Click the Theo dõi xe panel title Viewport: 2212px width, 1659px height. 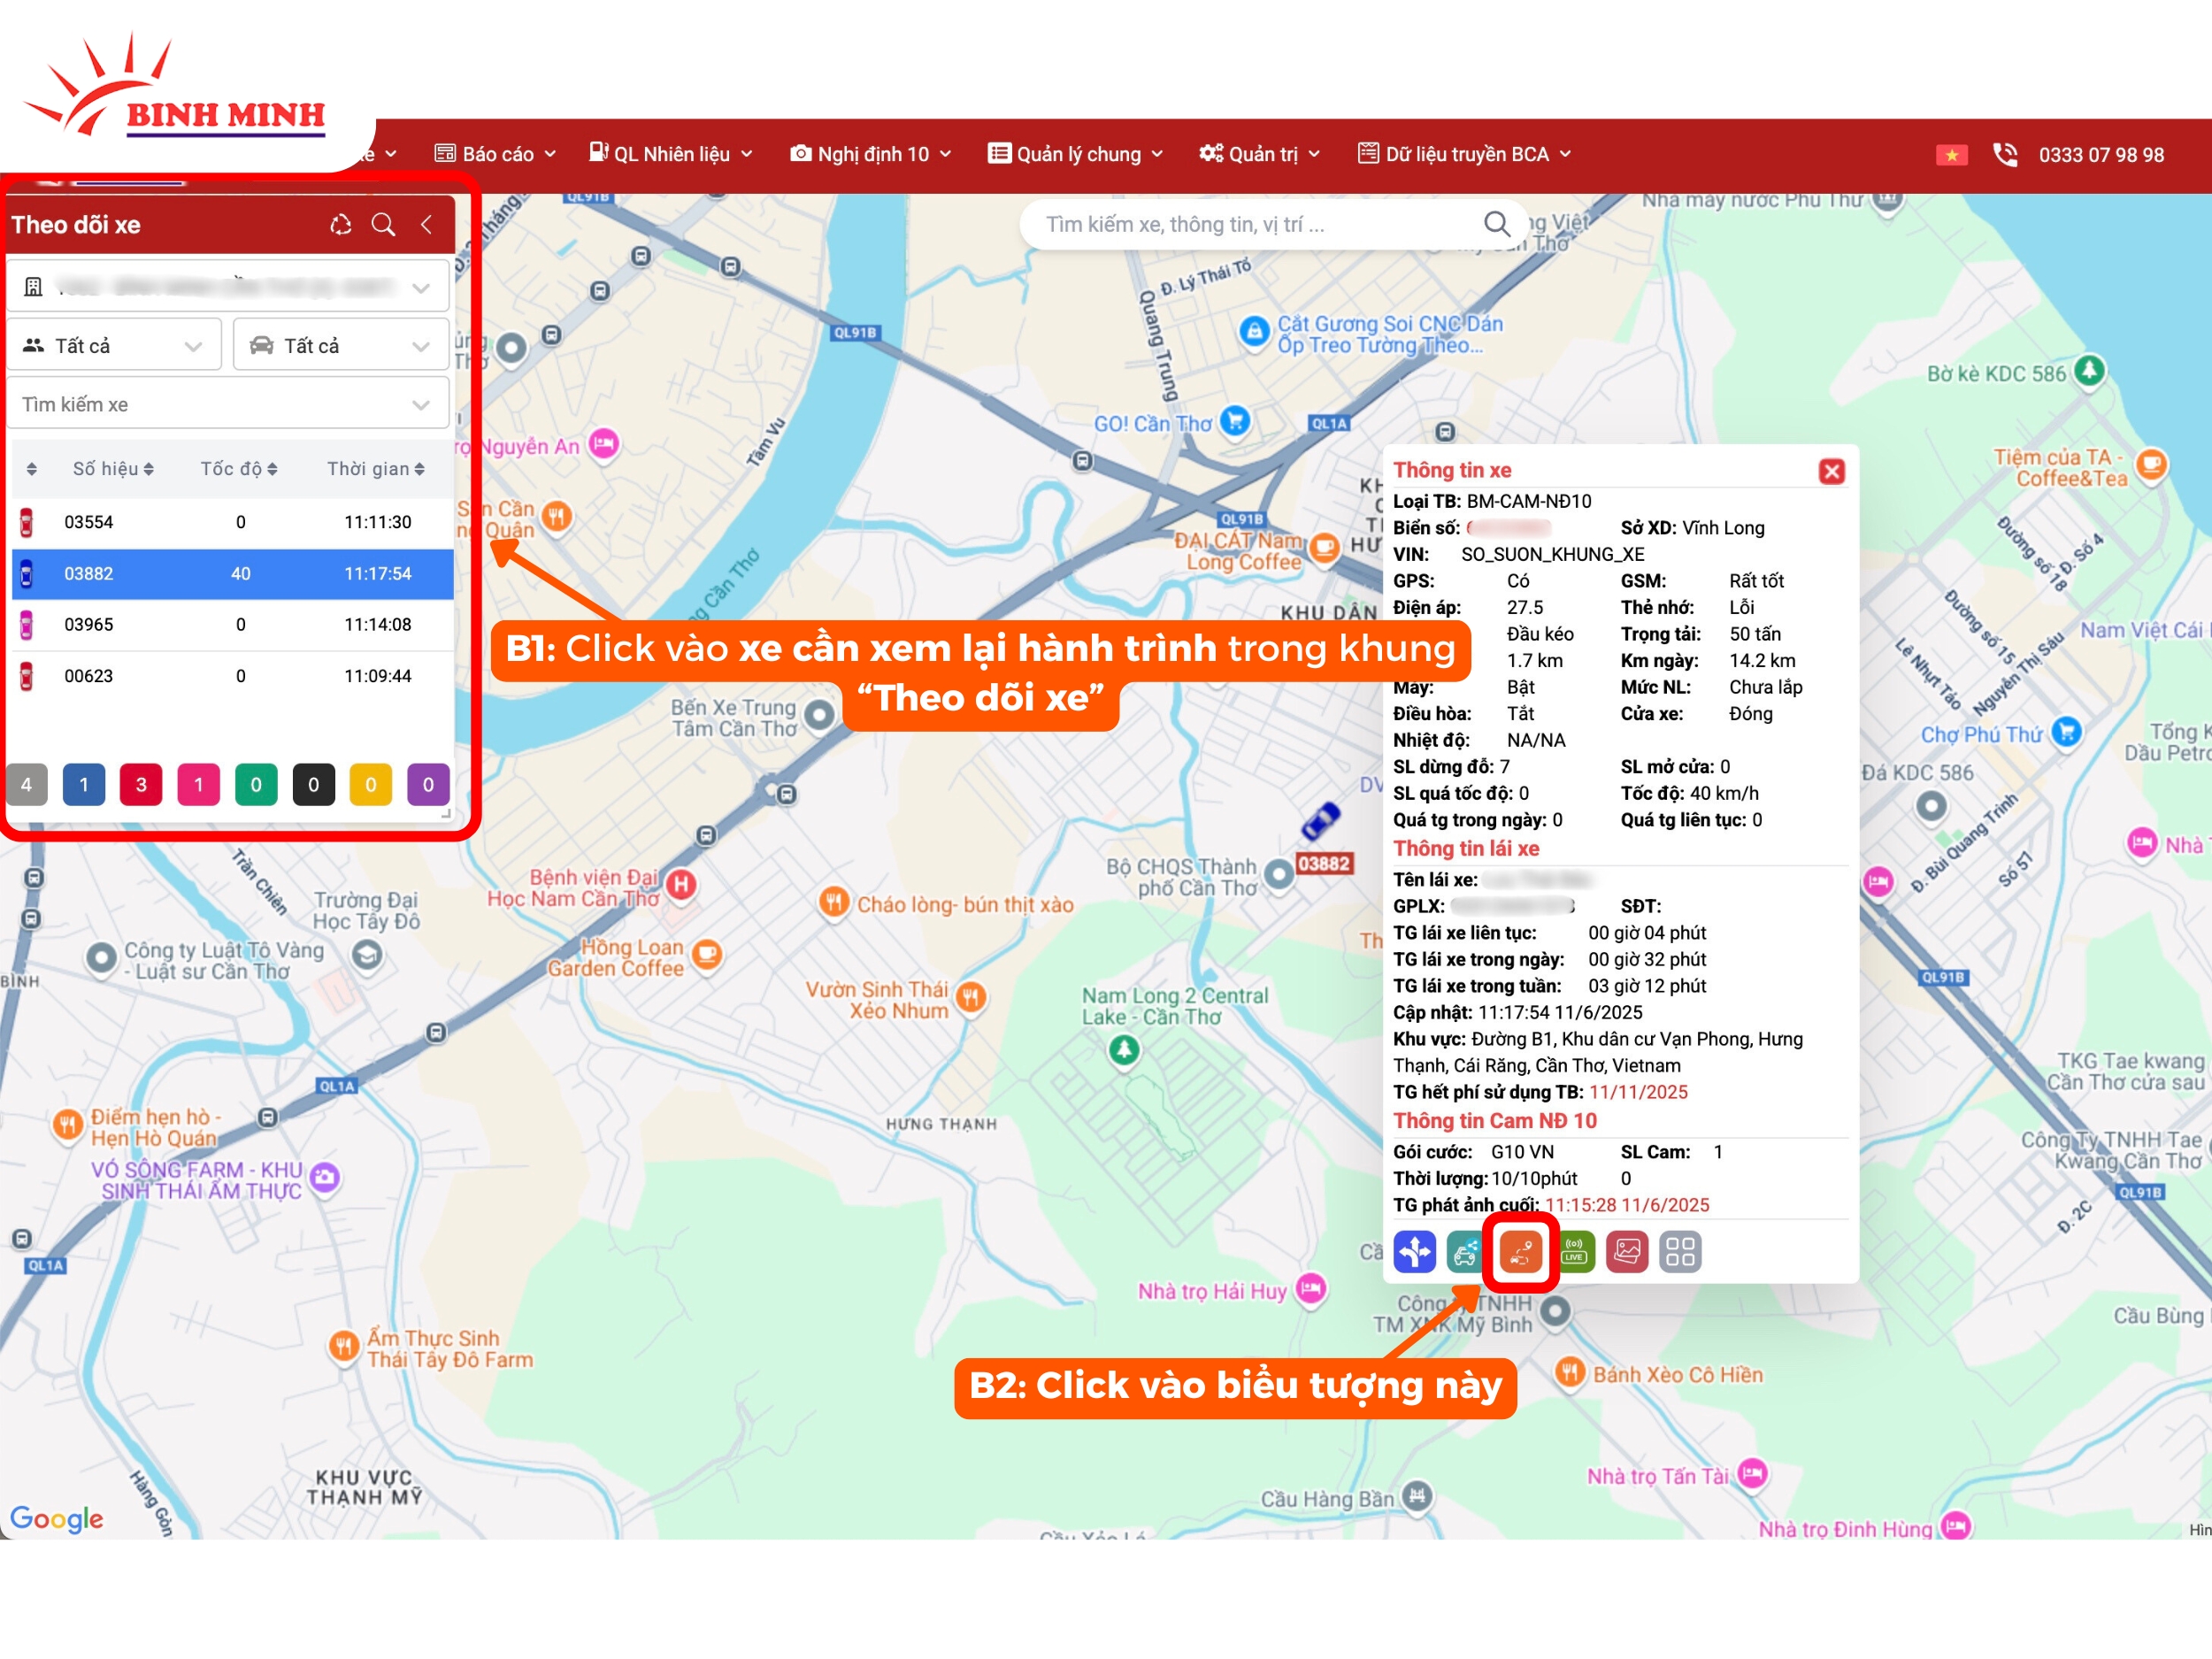76,225
